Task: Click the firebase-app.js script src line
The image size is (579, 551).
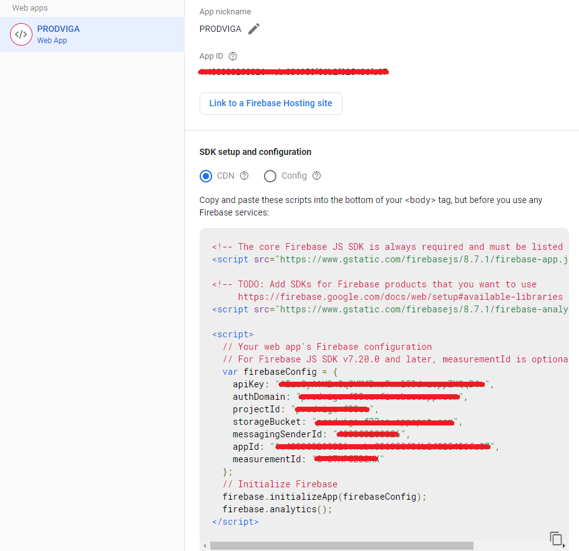Action: 390,259
